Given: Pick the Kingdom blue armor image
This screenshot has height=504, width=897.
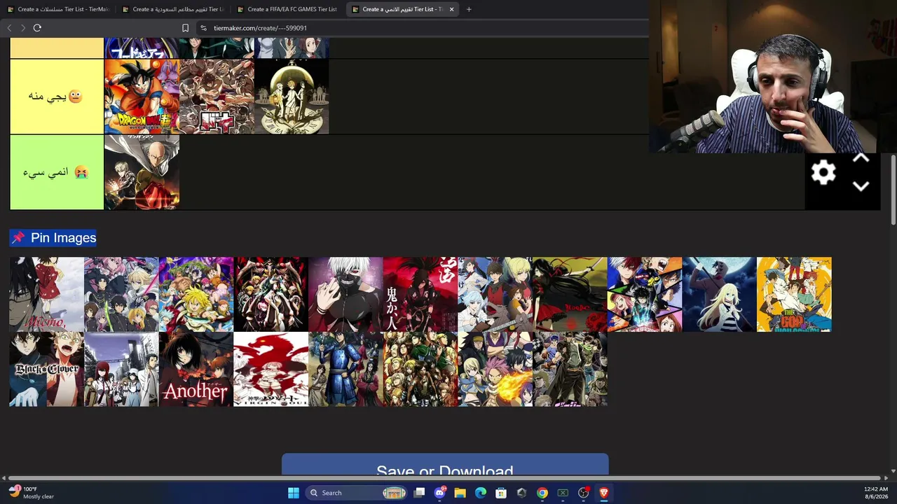Looking at the screenshot, I should click(345, 369).
